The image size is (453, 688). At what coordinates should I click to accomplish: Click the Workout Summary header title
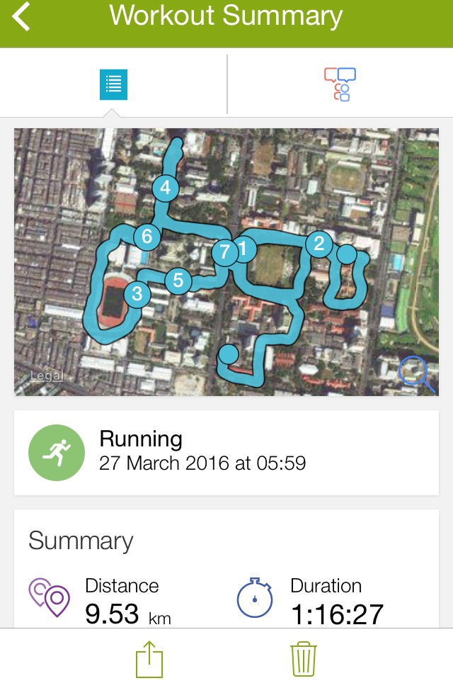point(226,16)
